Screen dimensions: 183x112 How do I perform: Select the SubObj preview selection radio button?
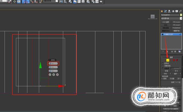(168, 79)
